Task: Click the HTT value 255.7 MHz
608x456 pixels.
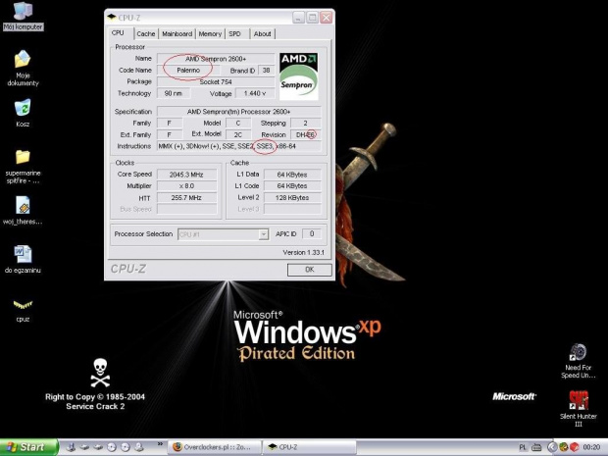Action: pos(186,198)
